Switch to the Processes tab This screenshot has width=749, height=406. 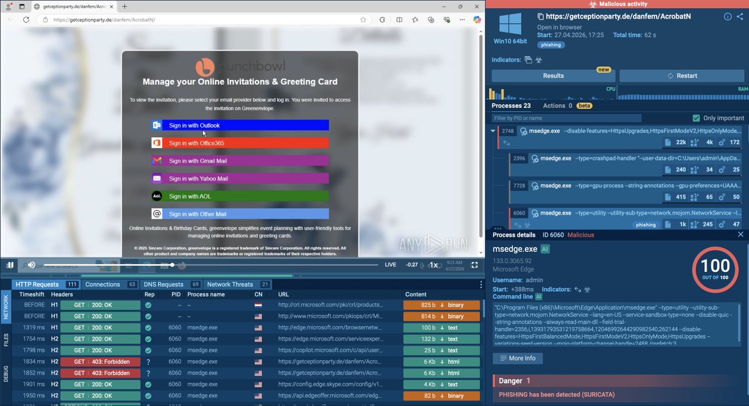pyautogui.click(x=511, y=106)
